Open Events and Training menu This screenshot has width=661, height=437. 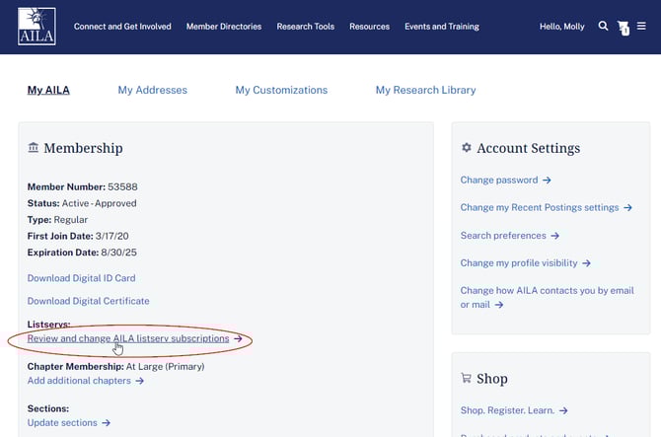pos(442,27)
